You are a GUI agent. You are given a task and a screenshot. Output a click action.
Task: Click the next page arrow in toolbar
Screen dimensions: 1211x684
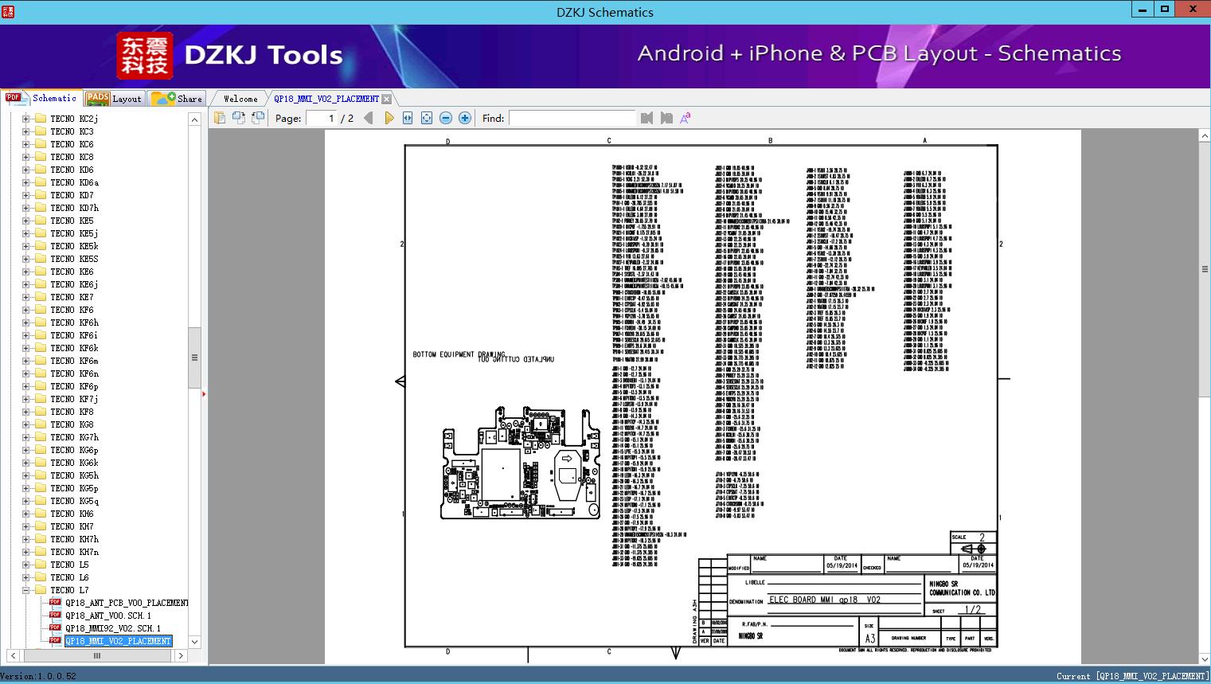[x=389, y=118]
